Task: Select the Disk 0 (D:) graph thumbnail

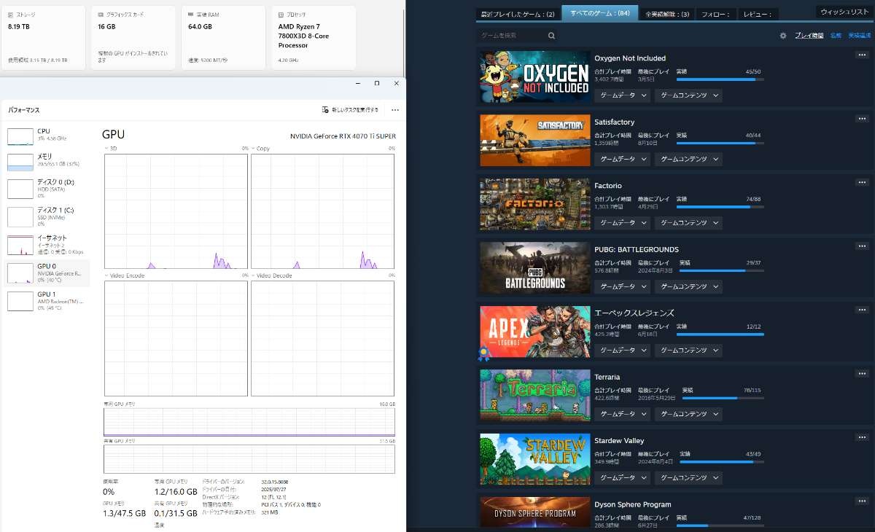Action: tap(20, 189)
